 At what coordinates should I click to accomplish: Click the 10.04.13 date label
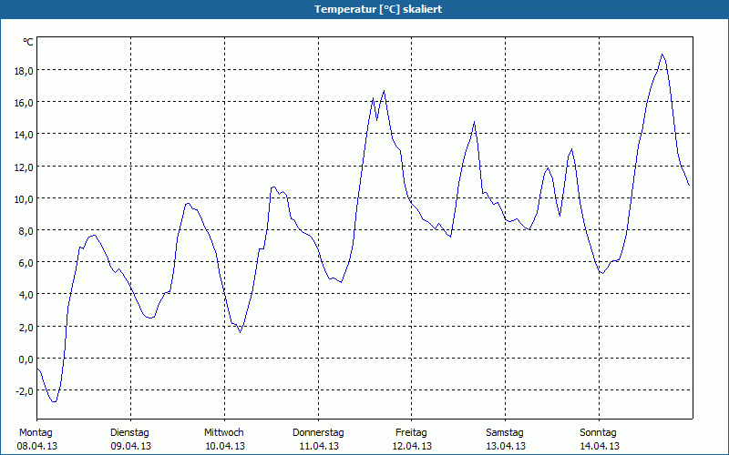tap(225, 446)
